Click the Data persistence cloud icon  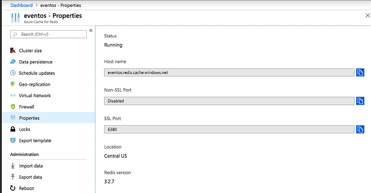(13, 62)
